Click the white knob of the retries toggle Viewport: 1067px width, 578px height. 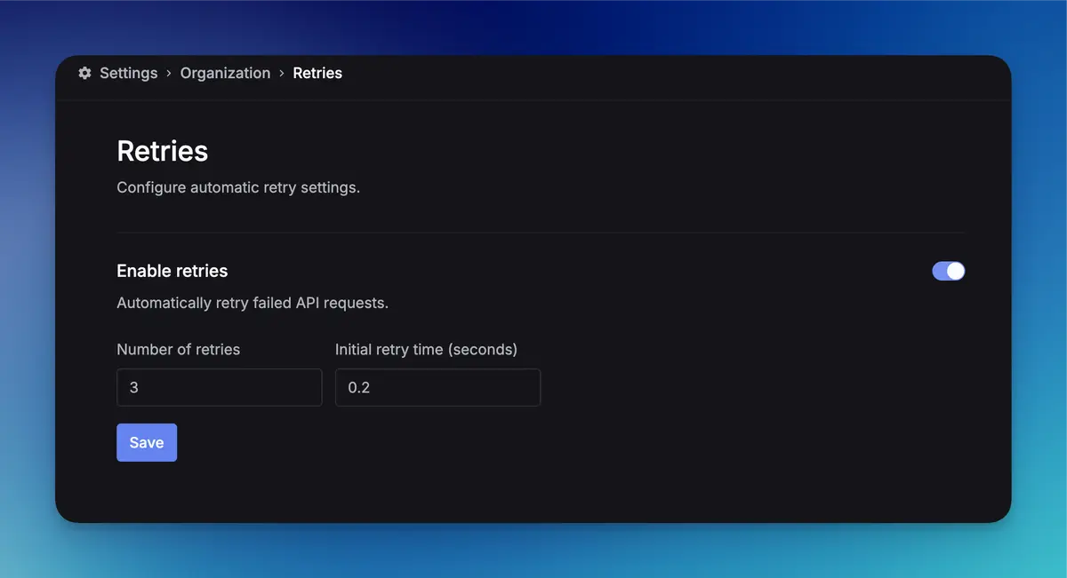pyautogui.click(x=956, y=271)
